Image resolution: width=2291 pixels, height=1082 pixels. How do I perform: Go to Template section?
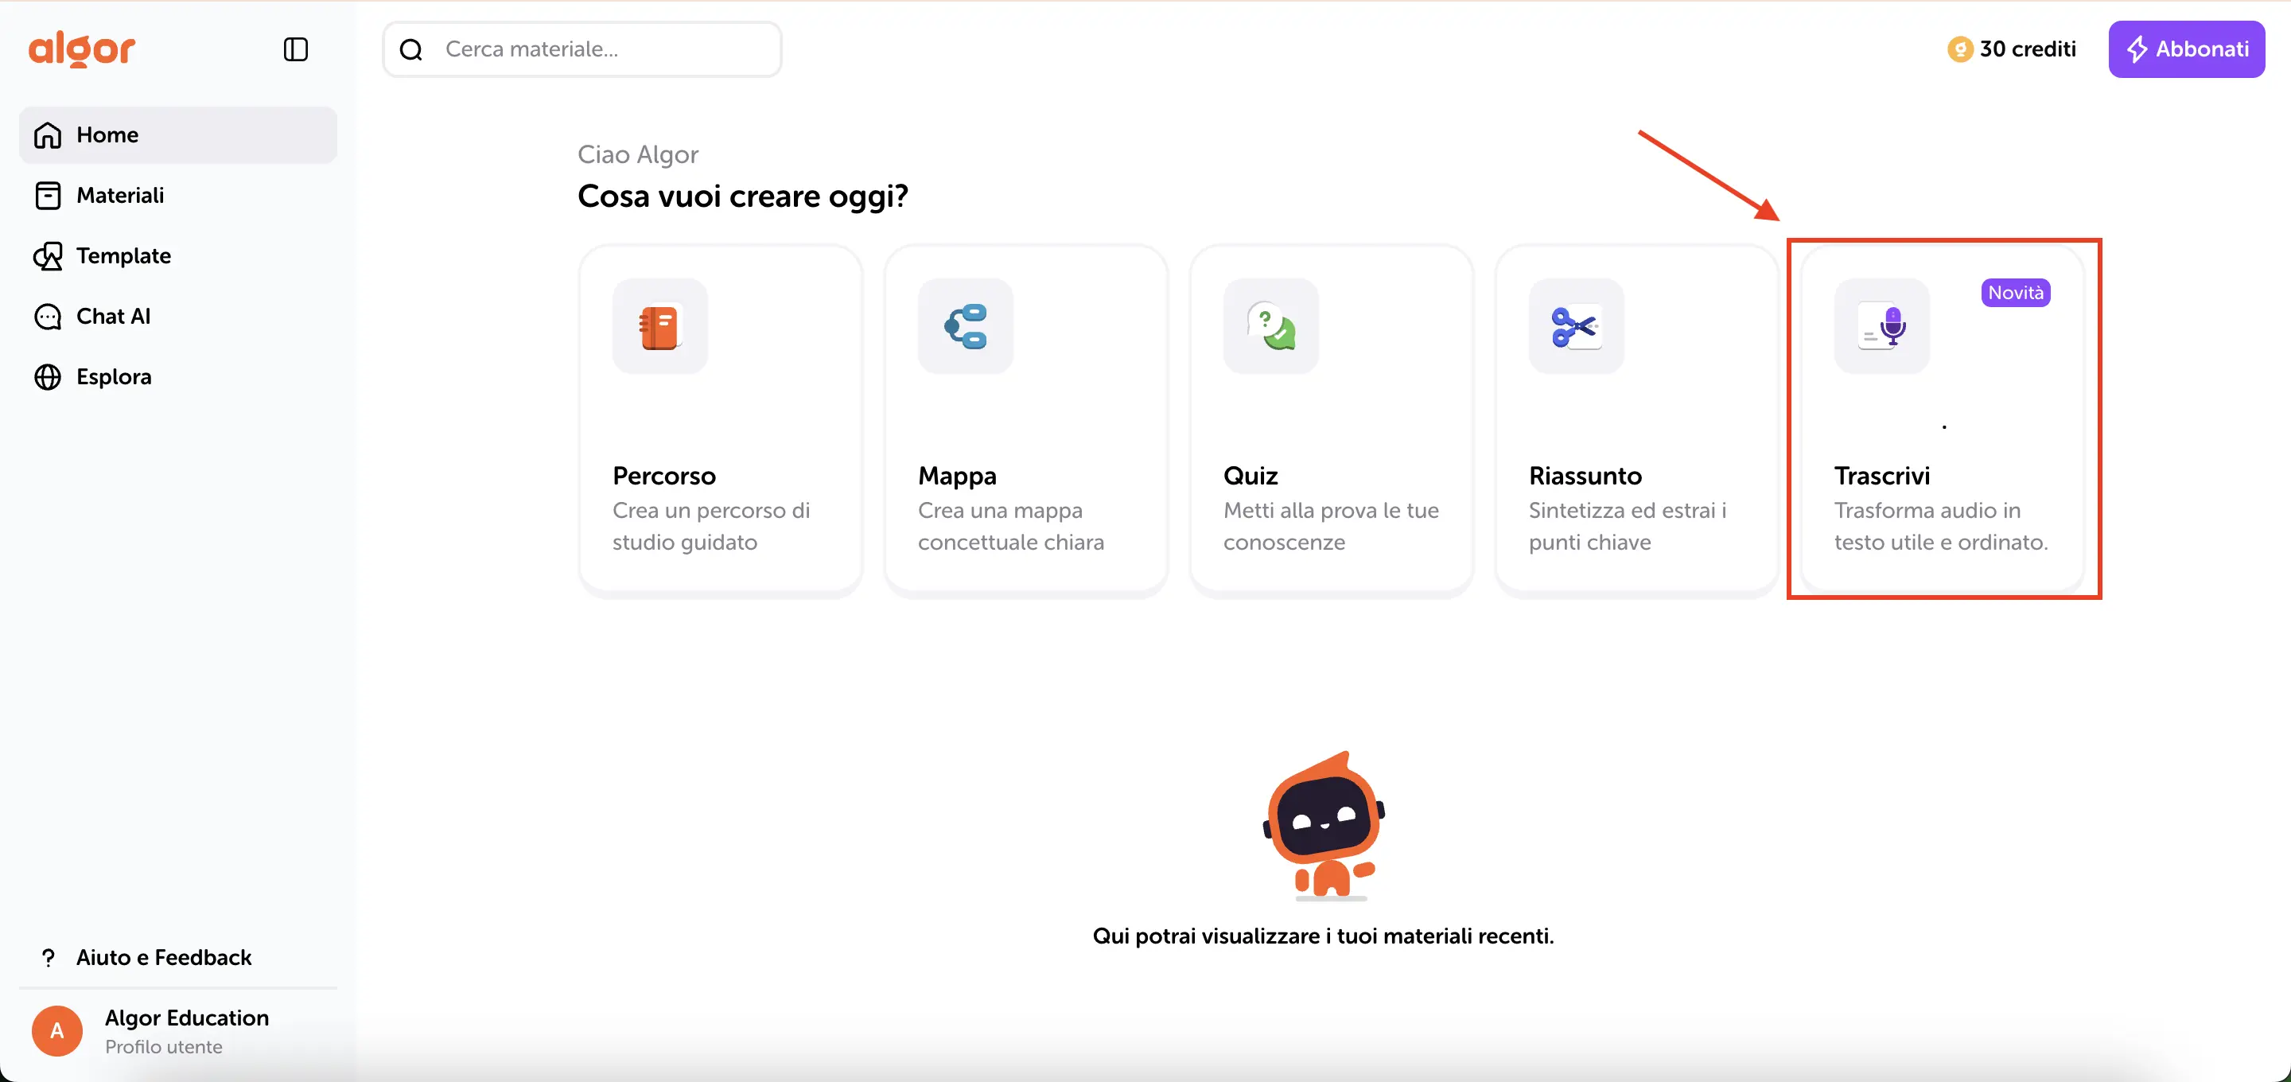123,255
